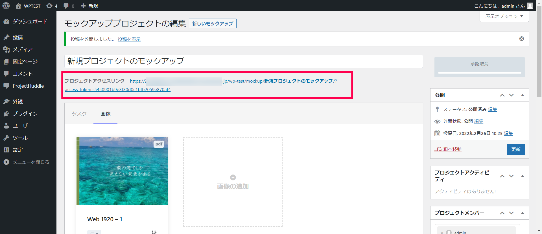Click the progress bar under 承認取消
The height and width of the screenshot is (234, 542).
click(480, 73)
